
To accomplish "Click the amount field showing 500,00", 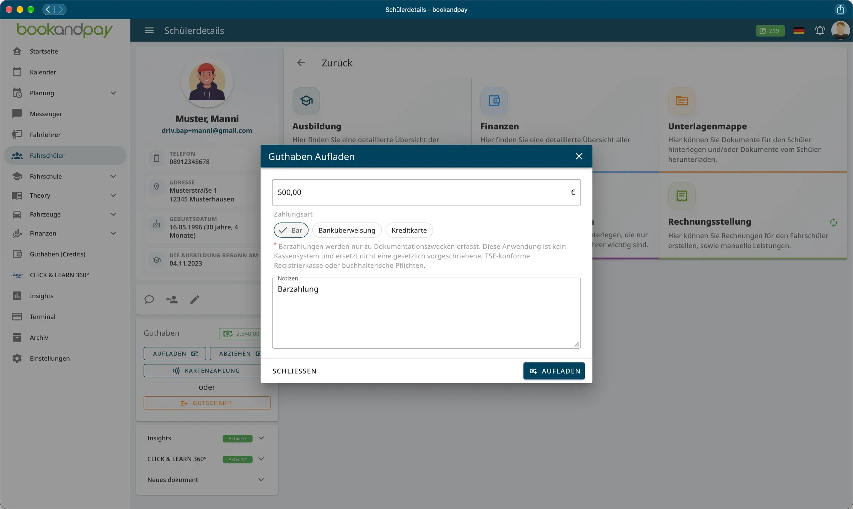I will coord(426,192).
